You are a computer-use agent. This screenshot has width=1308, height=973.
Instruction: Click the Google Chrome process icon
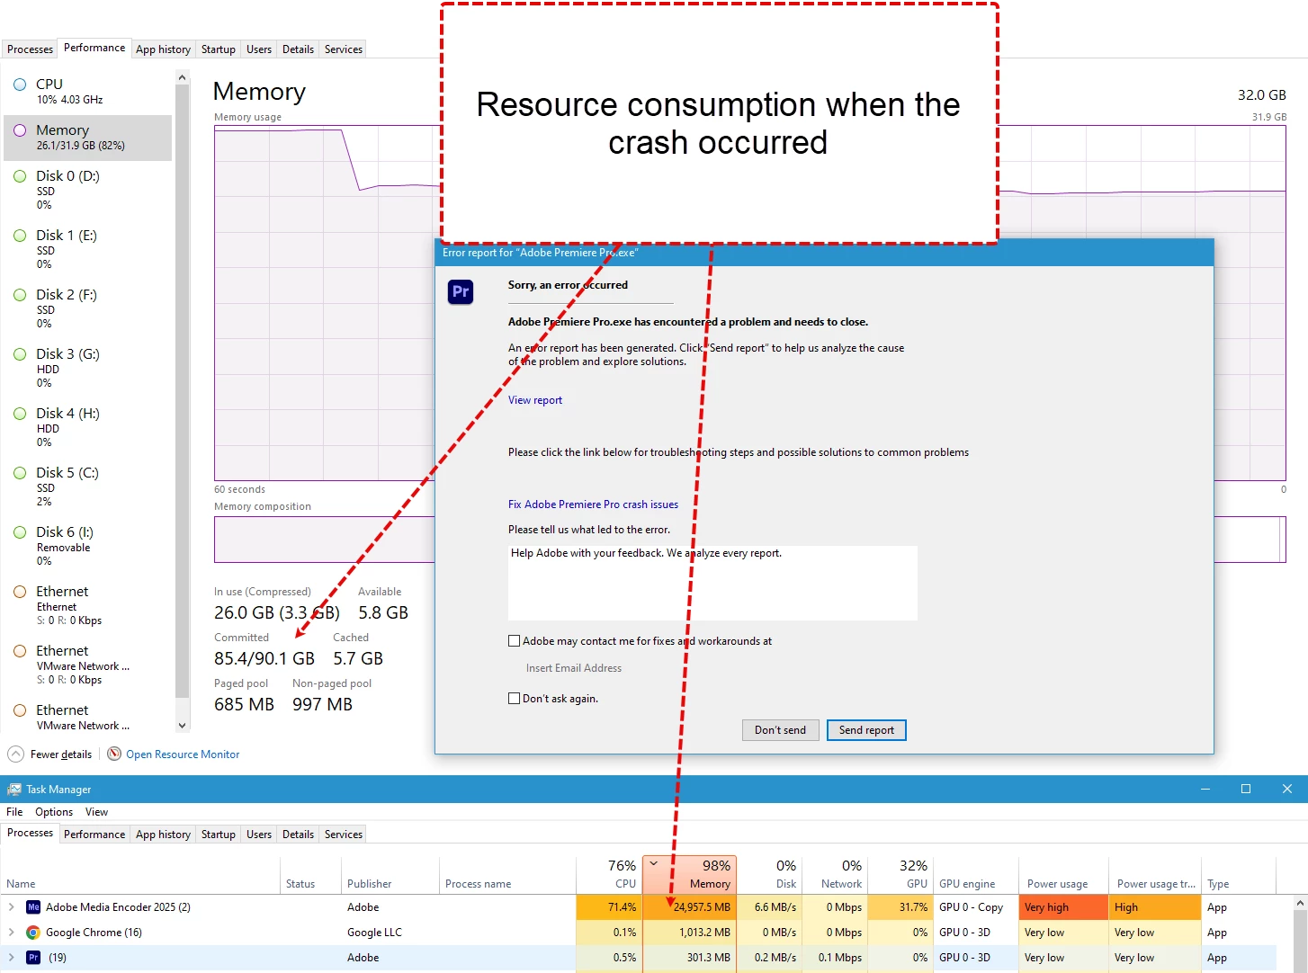33,933
